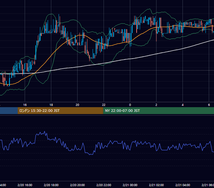
Task: Click the 6 hour label on price chart axis
Action: pos(209,105)
